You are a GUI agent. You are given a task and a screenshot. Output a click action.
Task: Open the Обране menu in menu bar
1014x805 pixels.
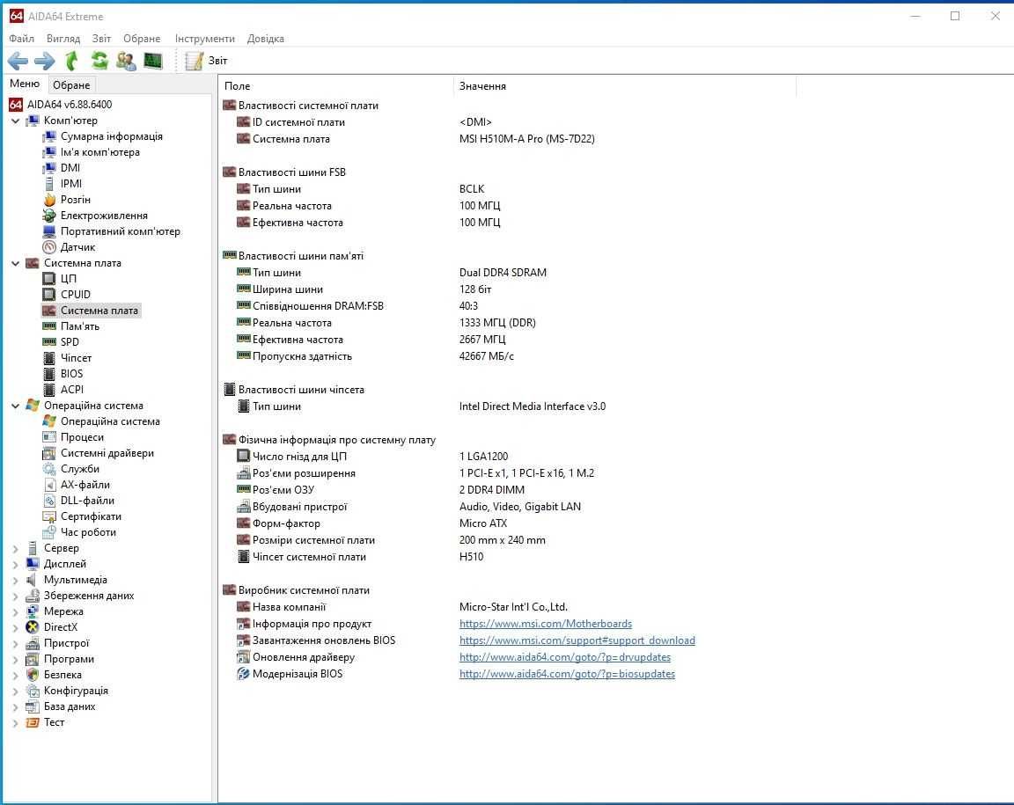click(142, 39)
